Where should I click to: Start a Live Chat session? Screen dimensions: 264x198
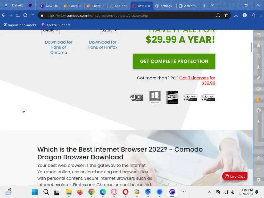(x=235, y=176)
